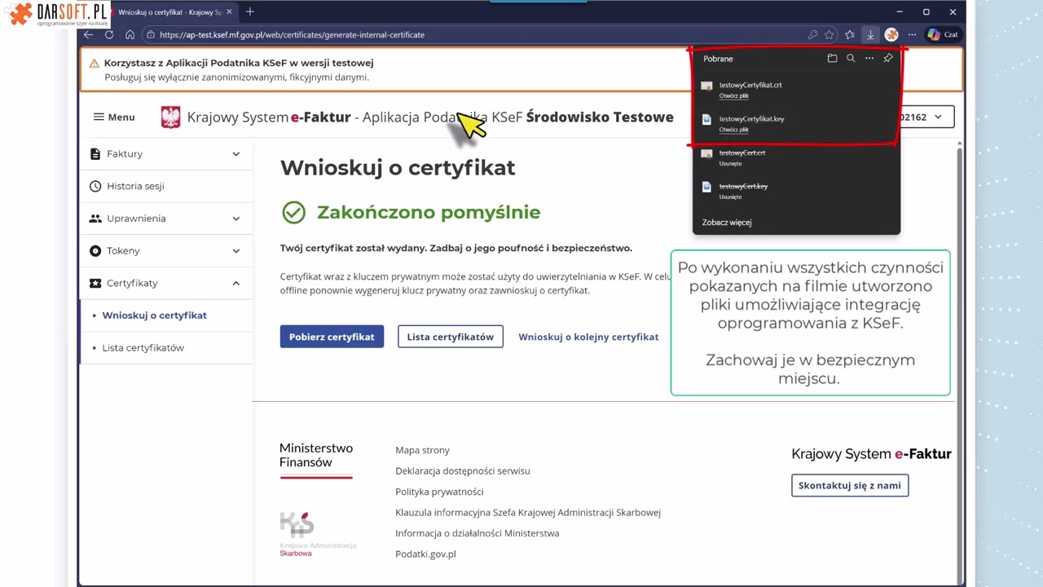Click Wnioskuj o kolejny certyfikat link
The width and height of the screenshot is (1043, 587).
[x=588, y=337]
